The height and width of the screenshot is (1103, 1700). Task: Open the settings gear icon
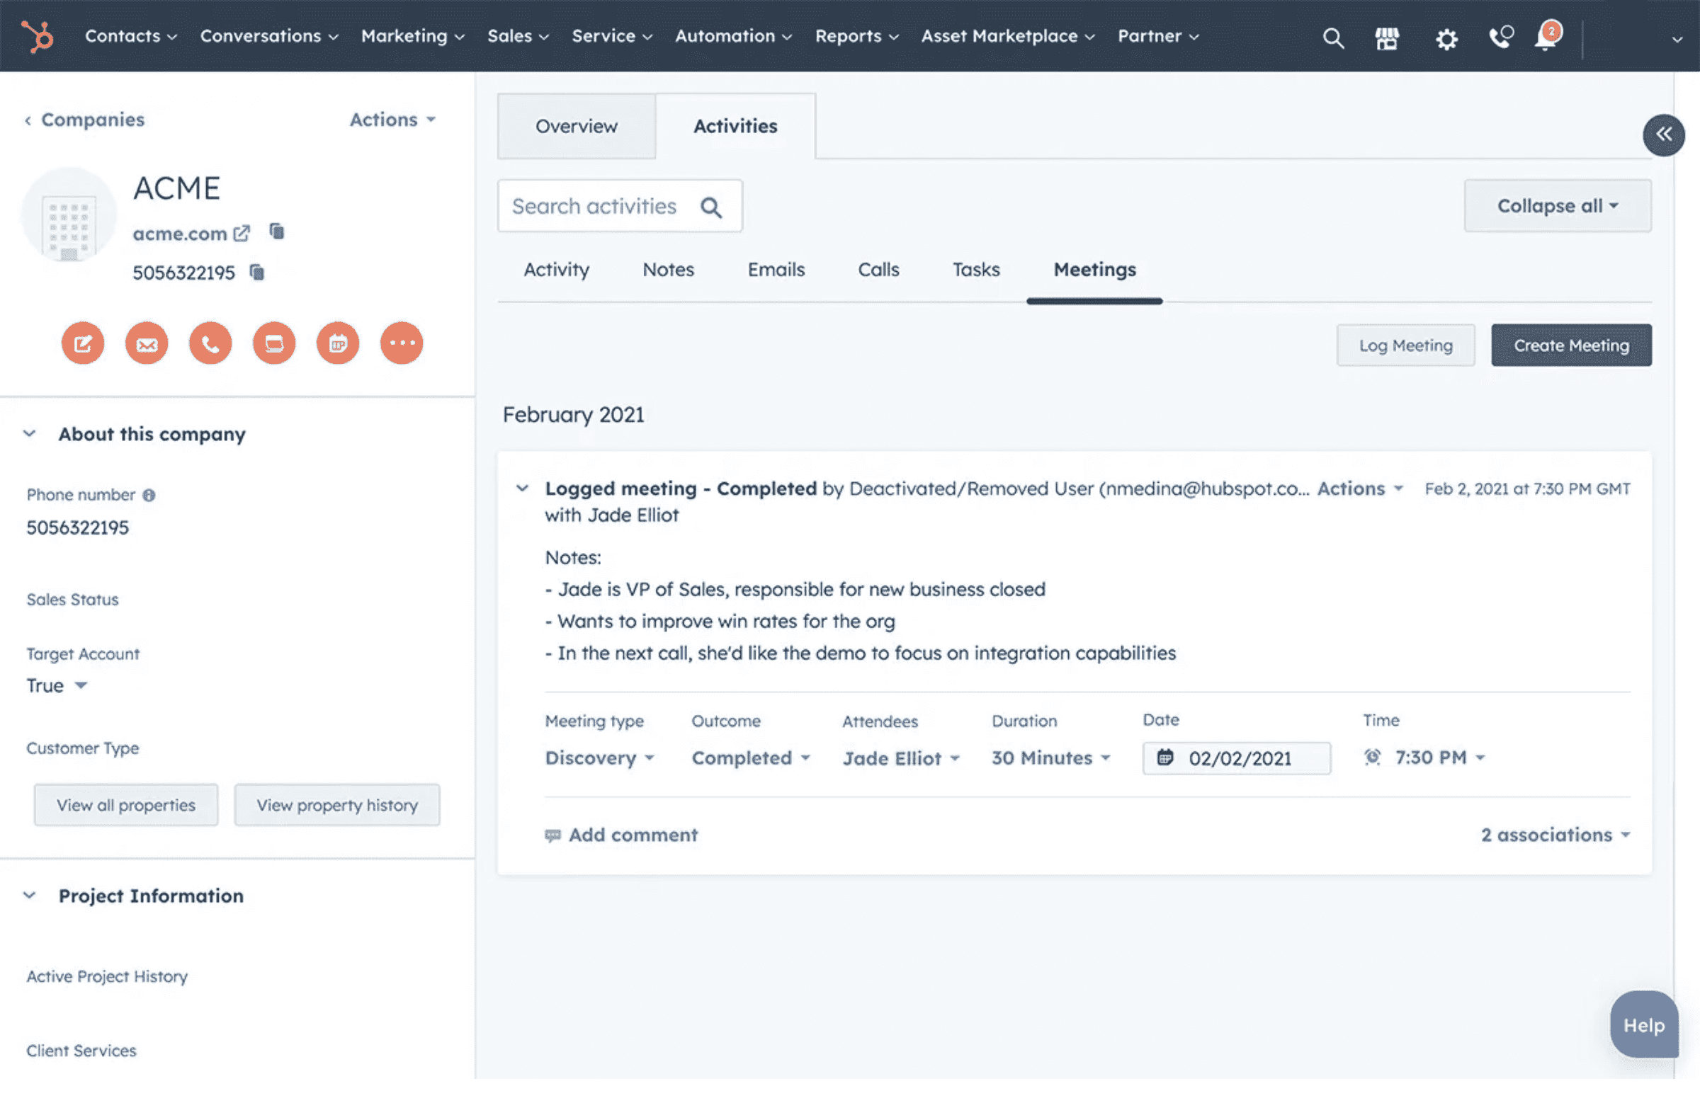1446,38
